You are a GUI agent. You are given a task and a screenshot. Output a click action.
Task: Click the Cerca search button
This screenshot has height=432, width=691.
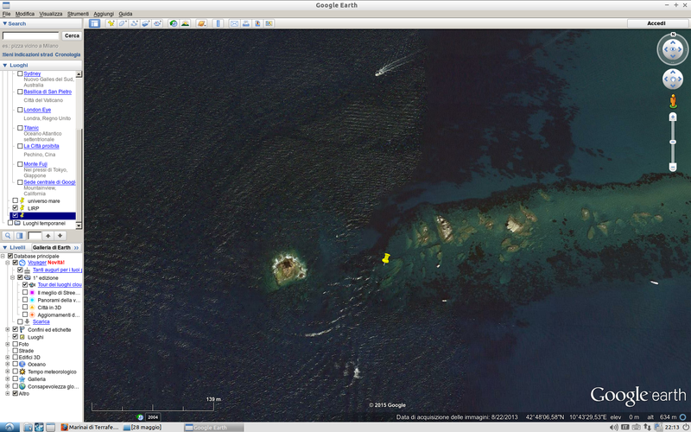pos(72,35)
